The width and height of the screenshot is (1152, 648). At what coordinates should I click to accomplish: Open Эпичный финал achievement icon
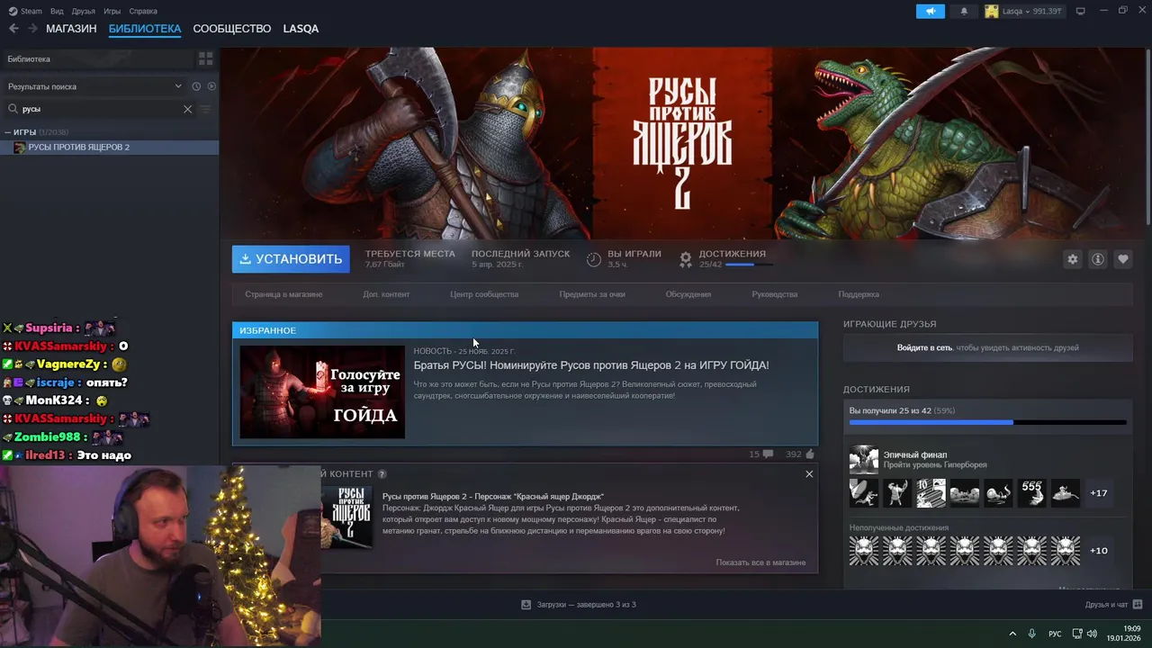point(864,460)
